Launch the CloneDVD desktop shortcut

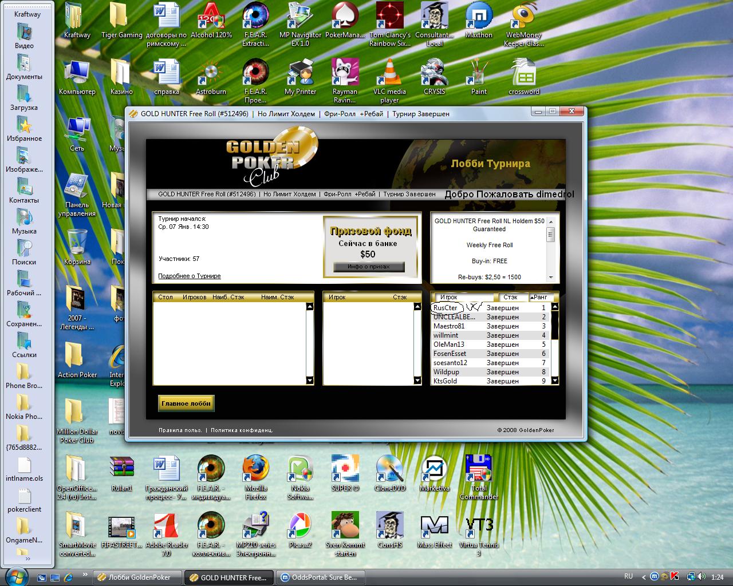pyautogui.click(x=389, y=470)
